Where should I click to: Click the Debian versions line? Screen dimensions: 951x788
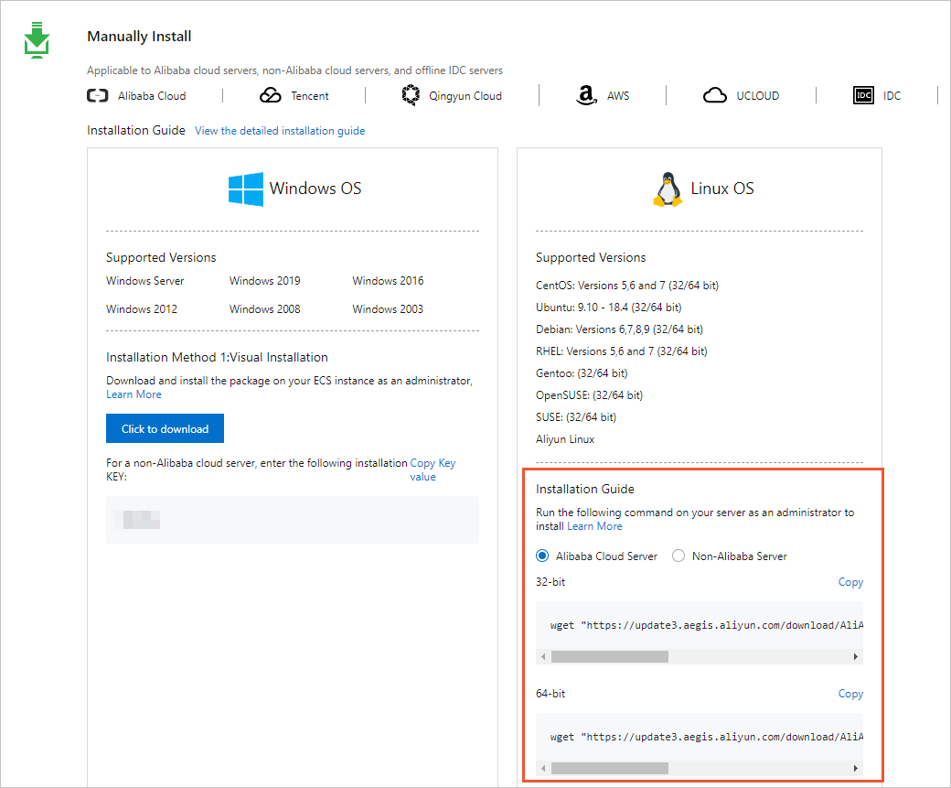(x=619, y=329)
